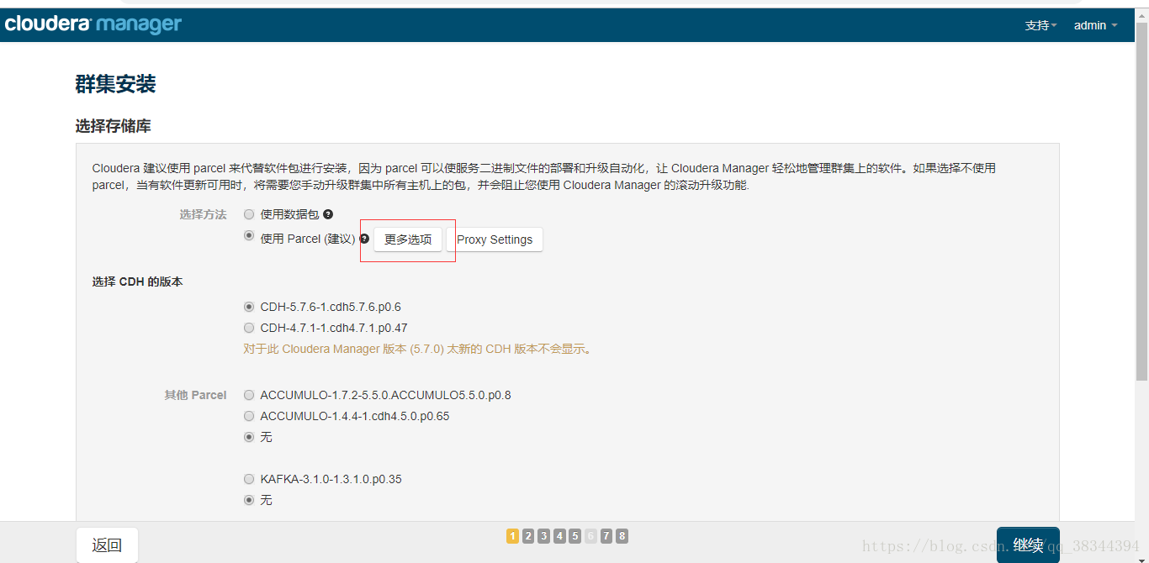Select 使用数据包 radio option
This screenshot has height=563, width=1149.
249,214
